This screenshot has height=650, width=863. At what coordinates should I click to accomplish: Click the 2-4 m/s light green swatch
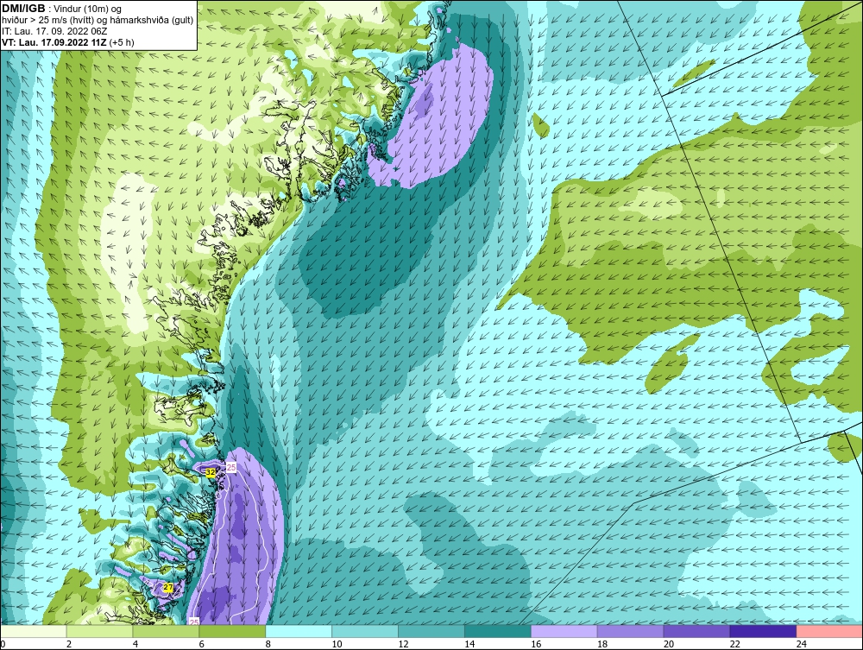(x=99, y=631)
